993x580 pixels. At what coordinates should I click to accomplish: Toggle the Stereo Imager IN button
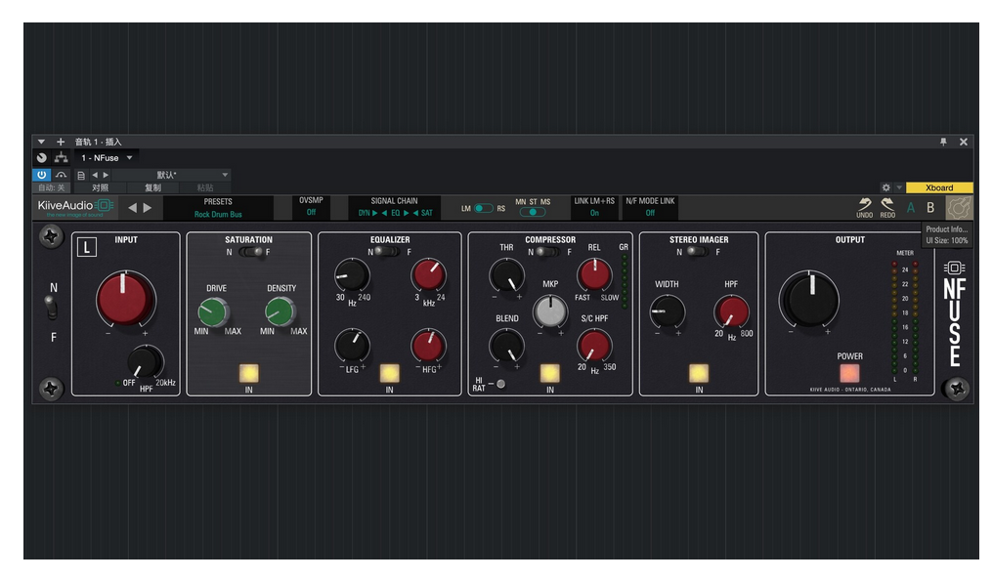pyautogui.click(x=699, y=373)
